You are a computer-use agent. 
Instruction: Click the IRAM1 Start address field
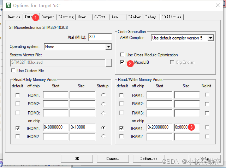[160, 127]
